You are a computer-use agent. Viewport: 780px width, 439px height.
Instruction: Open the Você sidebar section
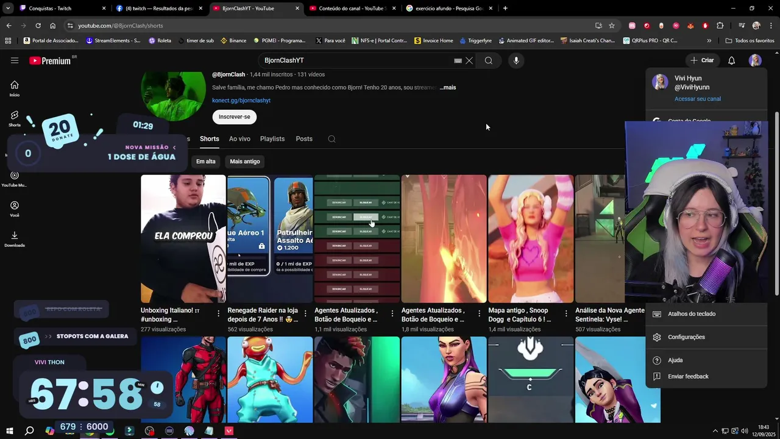[x=15, y=209]
